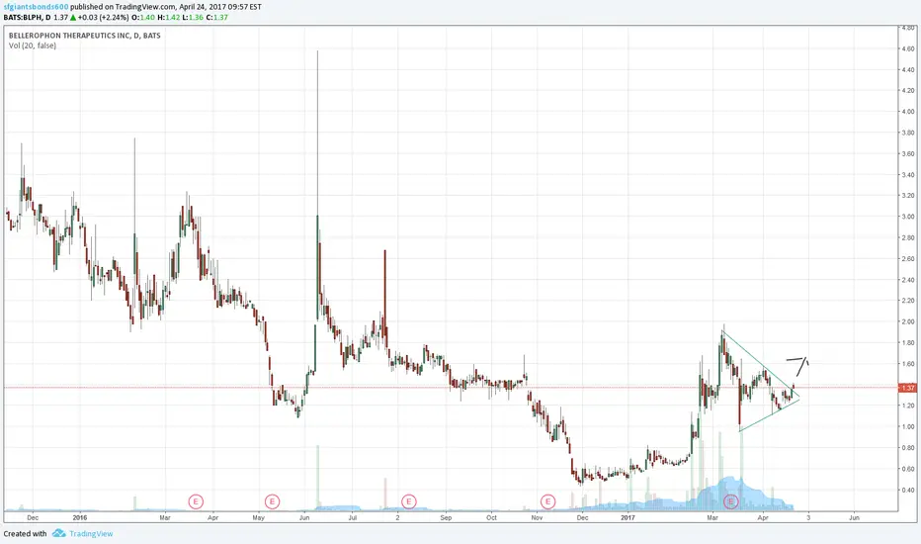Viewport: 921px width, 544px height.
Task: Click the +0.03 (+2.24%) change value
Action: point(104,18)
